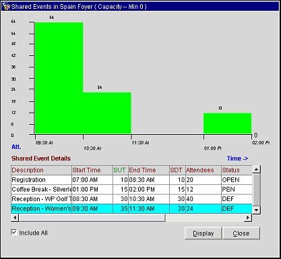
Task: Click the green bar labeled 12
Action: [227, 123]
